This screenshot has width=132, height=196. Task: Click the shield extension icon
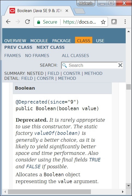(x=114, y=22)
